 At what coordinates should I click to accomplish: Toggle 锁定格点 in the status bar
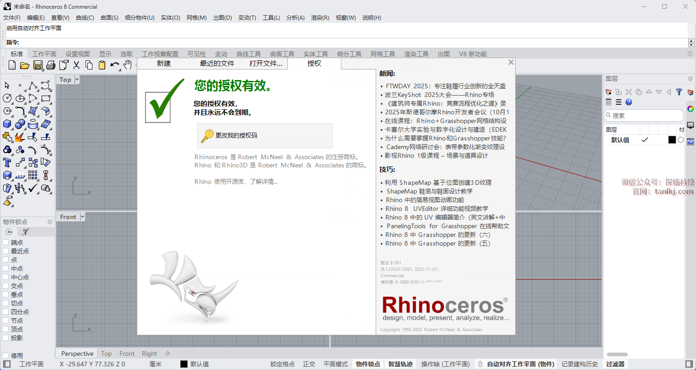[x=282, y=364]
